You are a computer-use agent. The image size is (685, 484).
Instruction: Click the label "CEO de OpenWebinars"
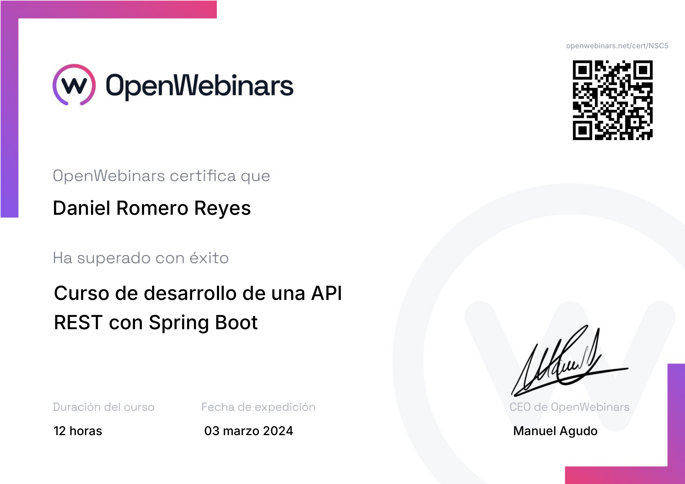570,407
